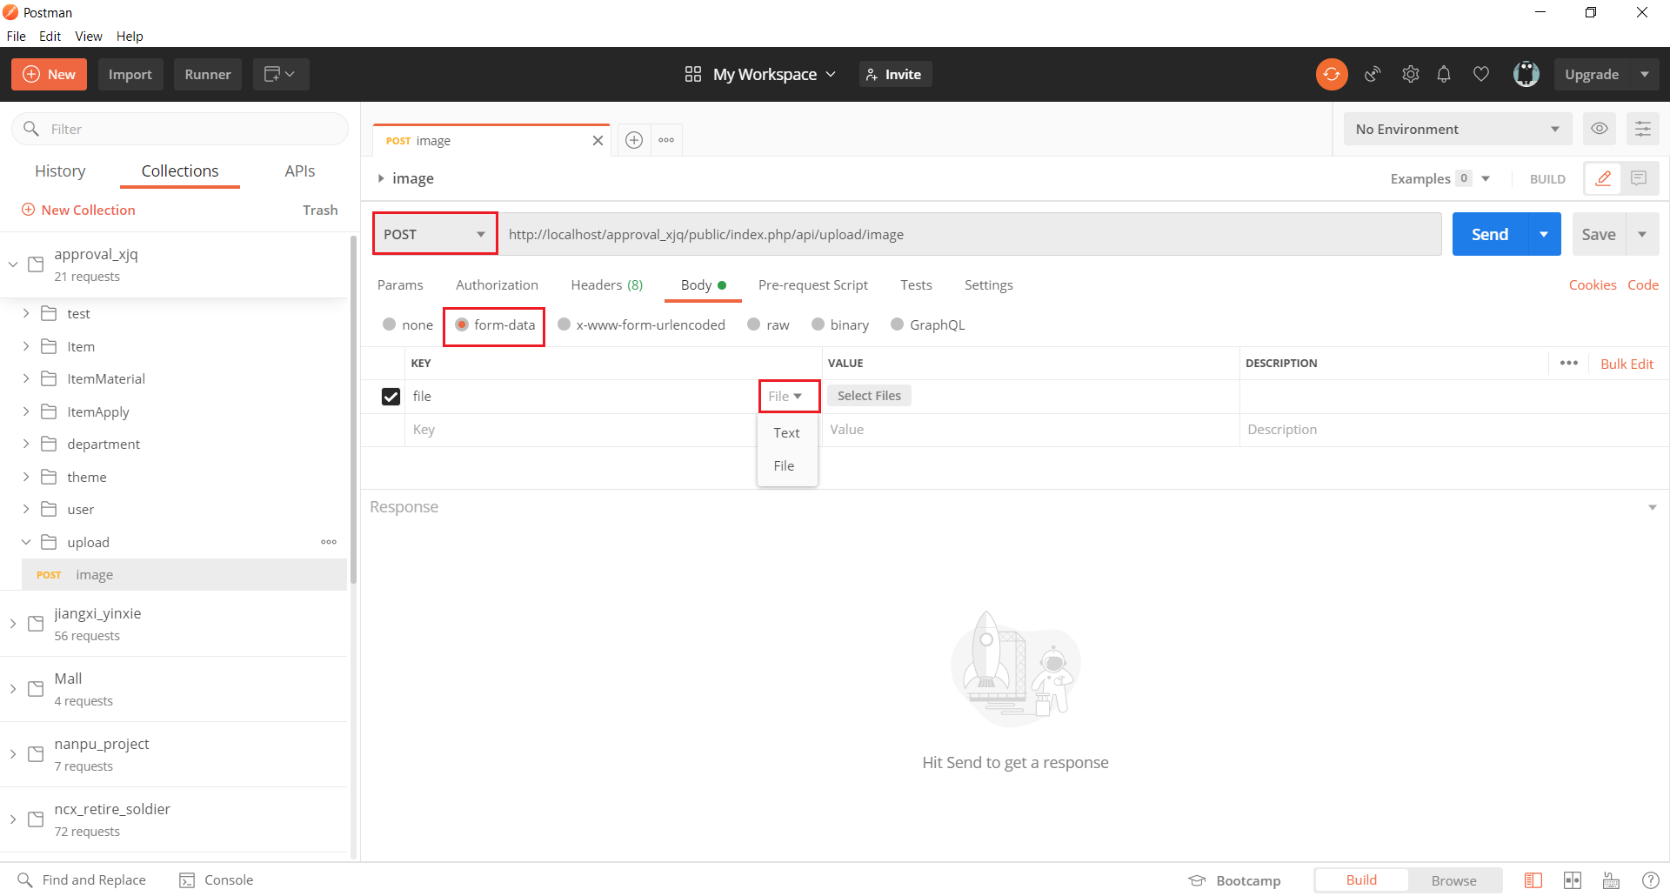The width and height of the screenshot is (1670, 896).
Task: Click the request URL field
Action: point(969,234)
